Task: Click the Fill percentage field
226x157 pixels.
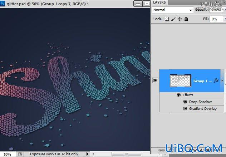Action: [x=216, y=19]
